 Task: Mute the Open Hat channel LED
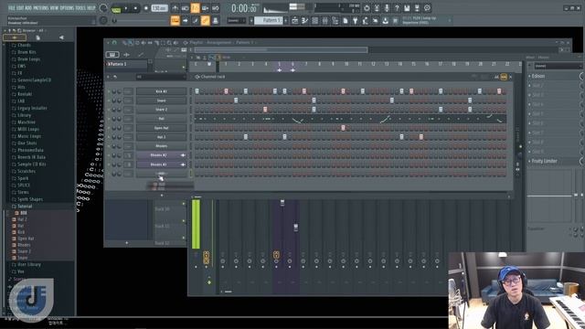pos(109,128)
